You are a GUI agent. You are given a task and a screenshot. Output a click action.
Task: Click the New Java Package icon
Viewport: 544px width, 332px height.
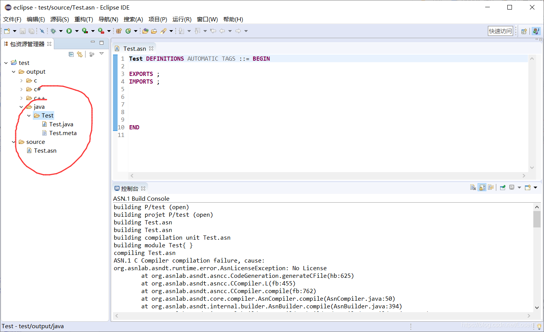pos(119,31)
